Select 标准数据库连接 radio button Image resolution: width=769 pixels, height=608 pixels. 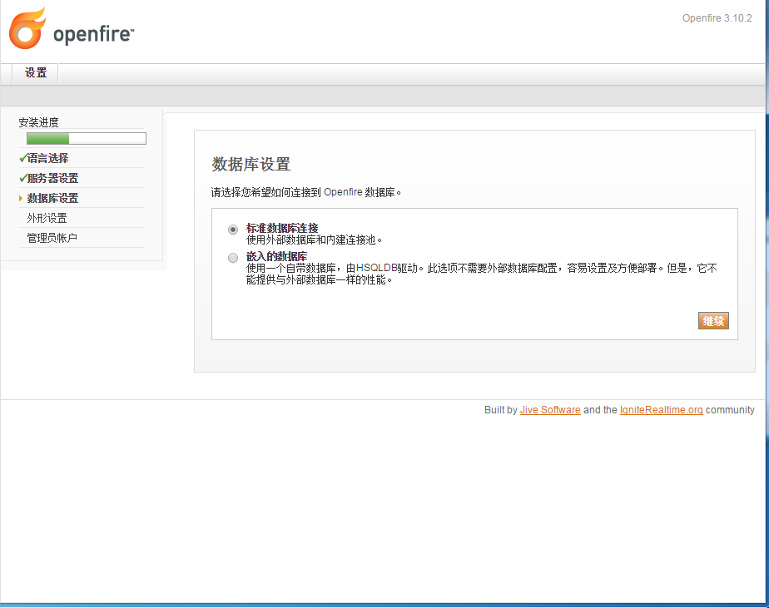tap(233, 230)
